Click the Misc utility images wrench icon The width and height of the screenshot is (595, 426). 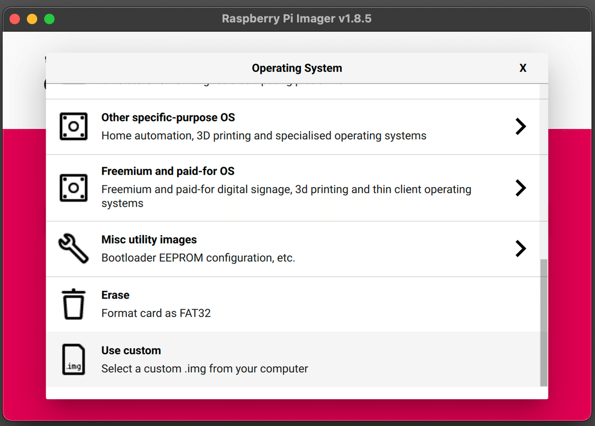pyautogui.click(x=73, y=248)
